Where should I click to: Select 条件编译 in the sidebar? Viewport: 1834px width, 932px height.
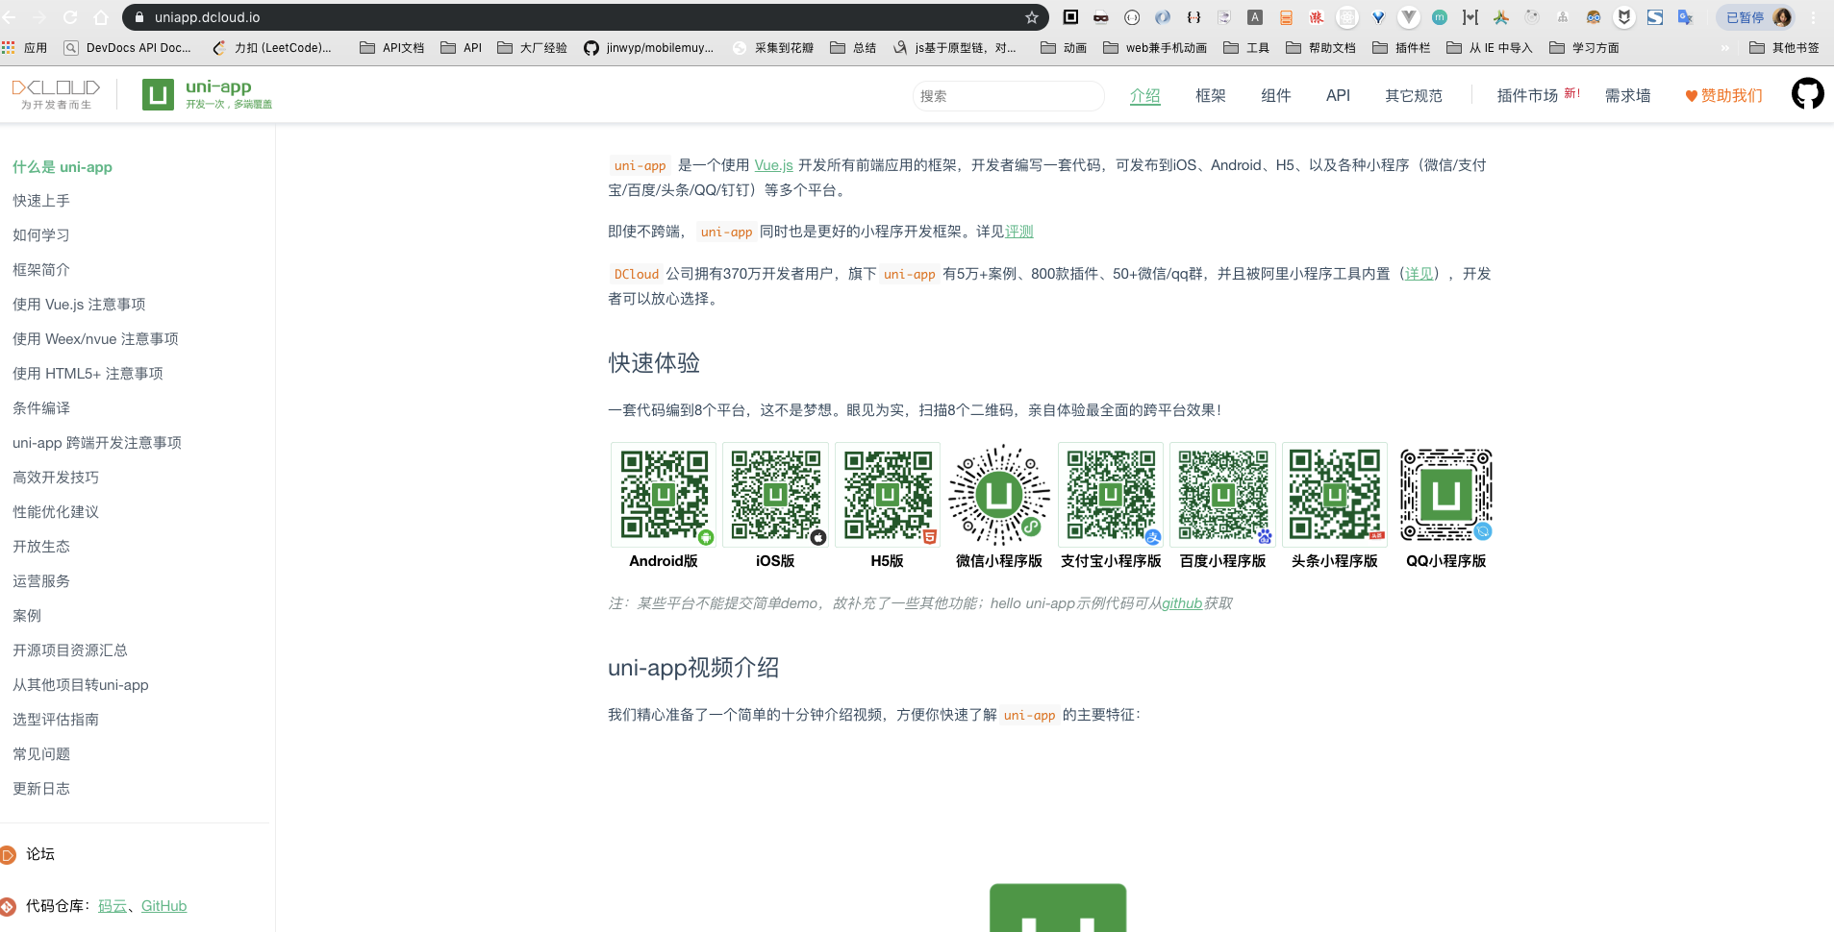[41, 408]
